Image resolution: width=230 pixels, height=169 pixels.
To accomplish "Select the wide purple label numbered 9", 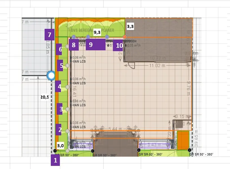I will tap(95, 45).
